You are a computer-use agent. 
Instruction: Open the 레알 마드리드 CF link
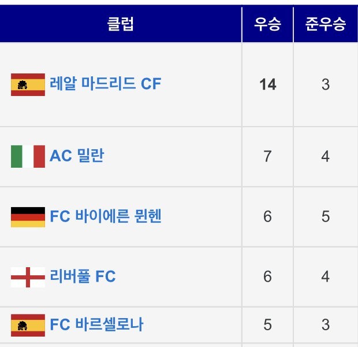[106, 84]
